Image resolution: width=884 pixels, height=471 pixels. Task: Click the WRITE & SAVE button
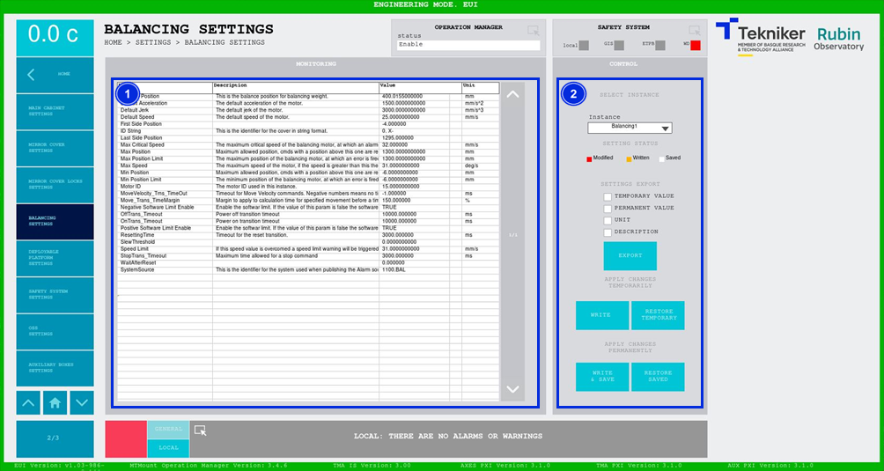(602, 376)
